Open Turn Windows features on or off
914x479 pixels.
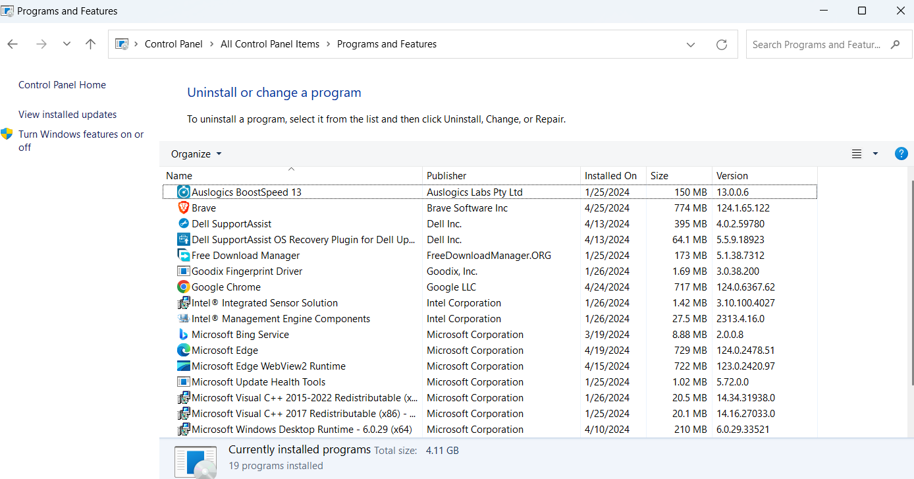(81, 140)
